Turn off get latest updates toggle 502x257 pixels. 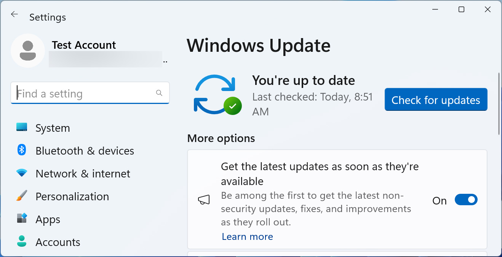466,200
